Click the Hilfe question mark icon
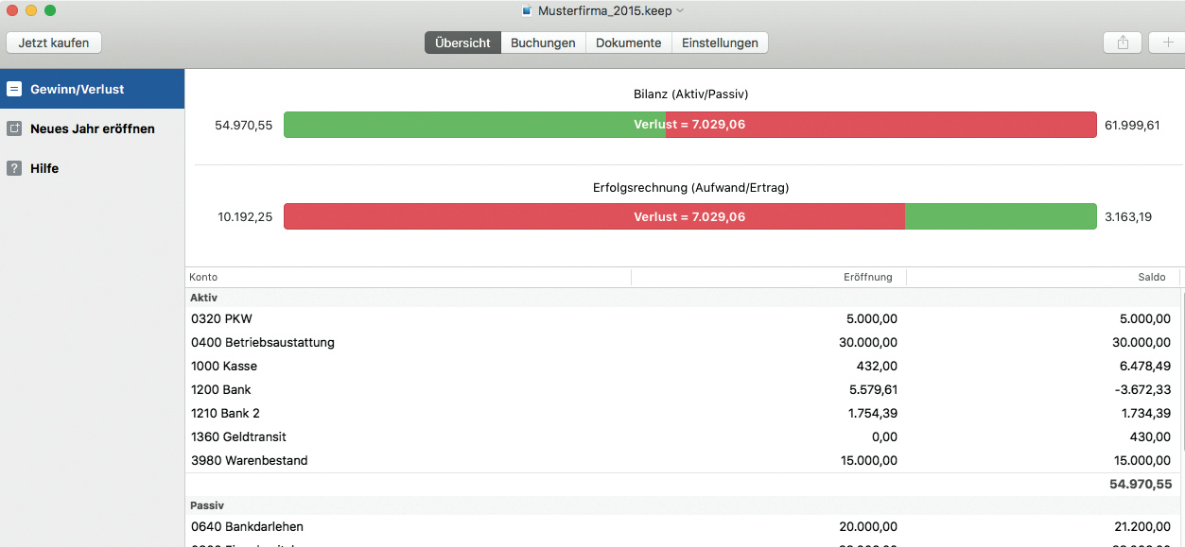This screenshot has width=1185, height=547. (x=14, y=168)
